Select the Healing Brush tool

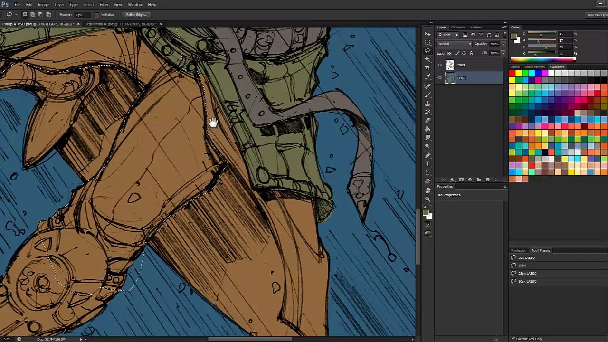[x=427, y=86]
